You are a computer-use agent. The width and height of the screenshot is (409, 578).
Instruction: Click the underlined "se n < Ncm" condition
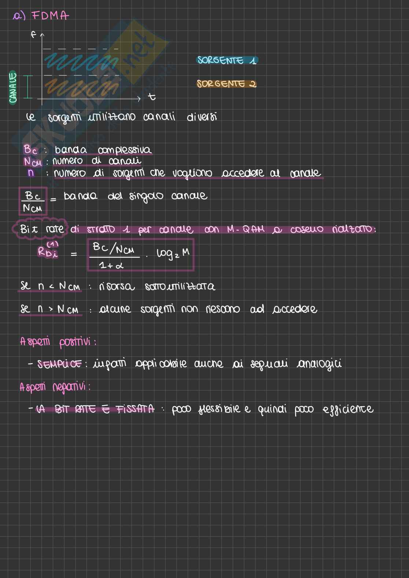(50, 286)
